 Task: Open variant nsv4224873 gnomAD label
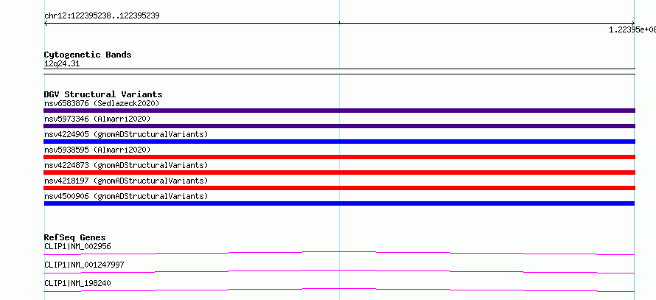pyautogui.click(x=126, y=165)
